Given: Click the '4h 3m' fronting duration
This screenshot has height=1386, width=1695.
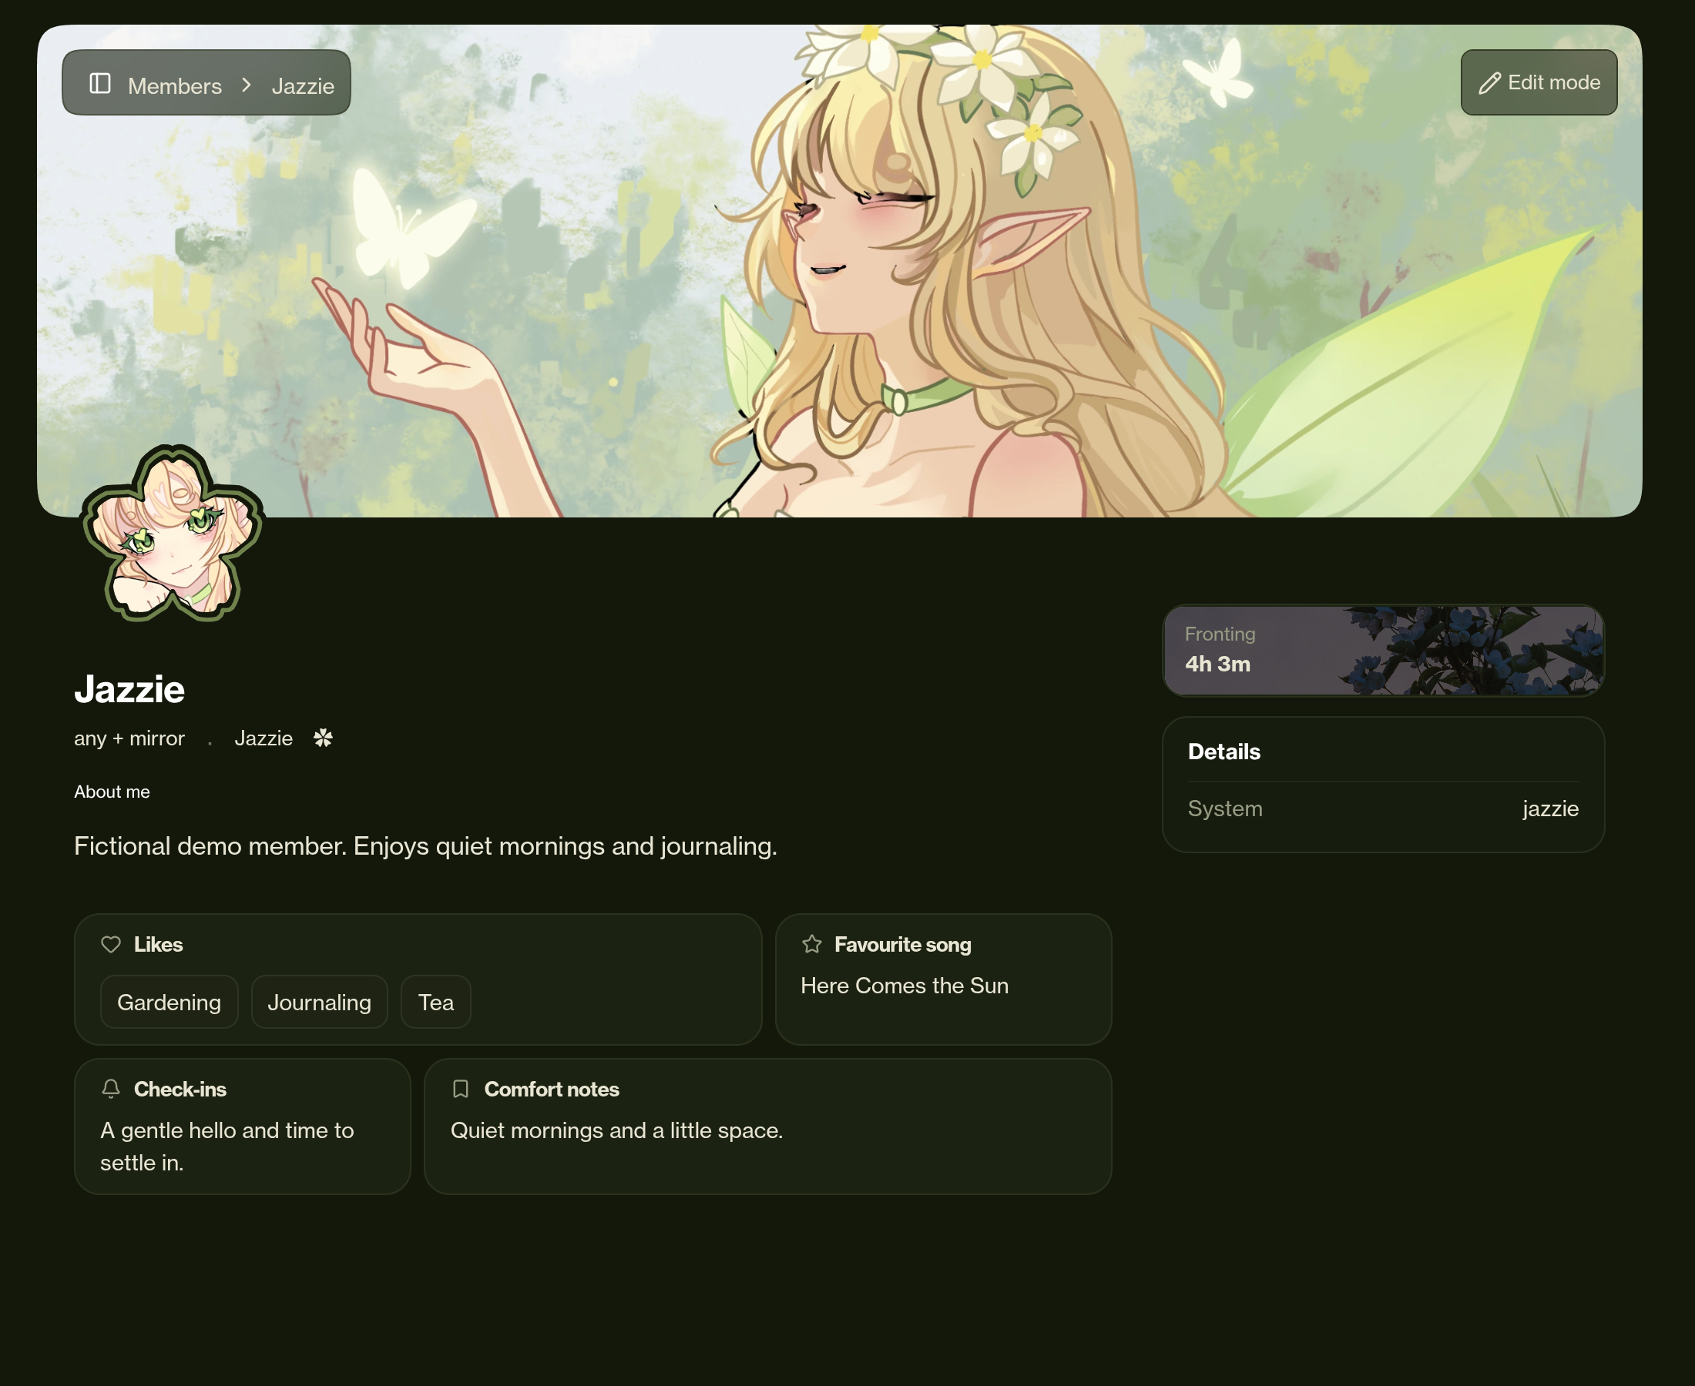Looking at the screenshot, I should pyautogui.click(x=1217, y=664).
